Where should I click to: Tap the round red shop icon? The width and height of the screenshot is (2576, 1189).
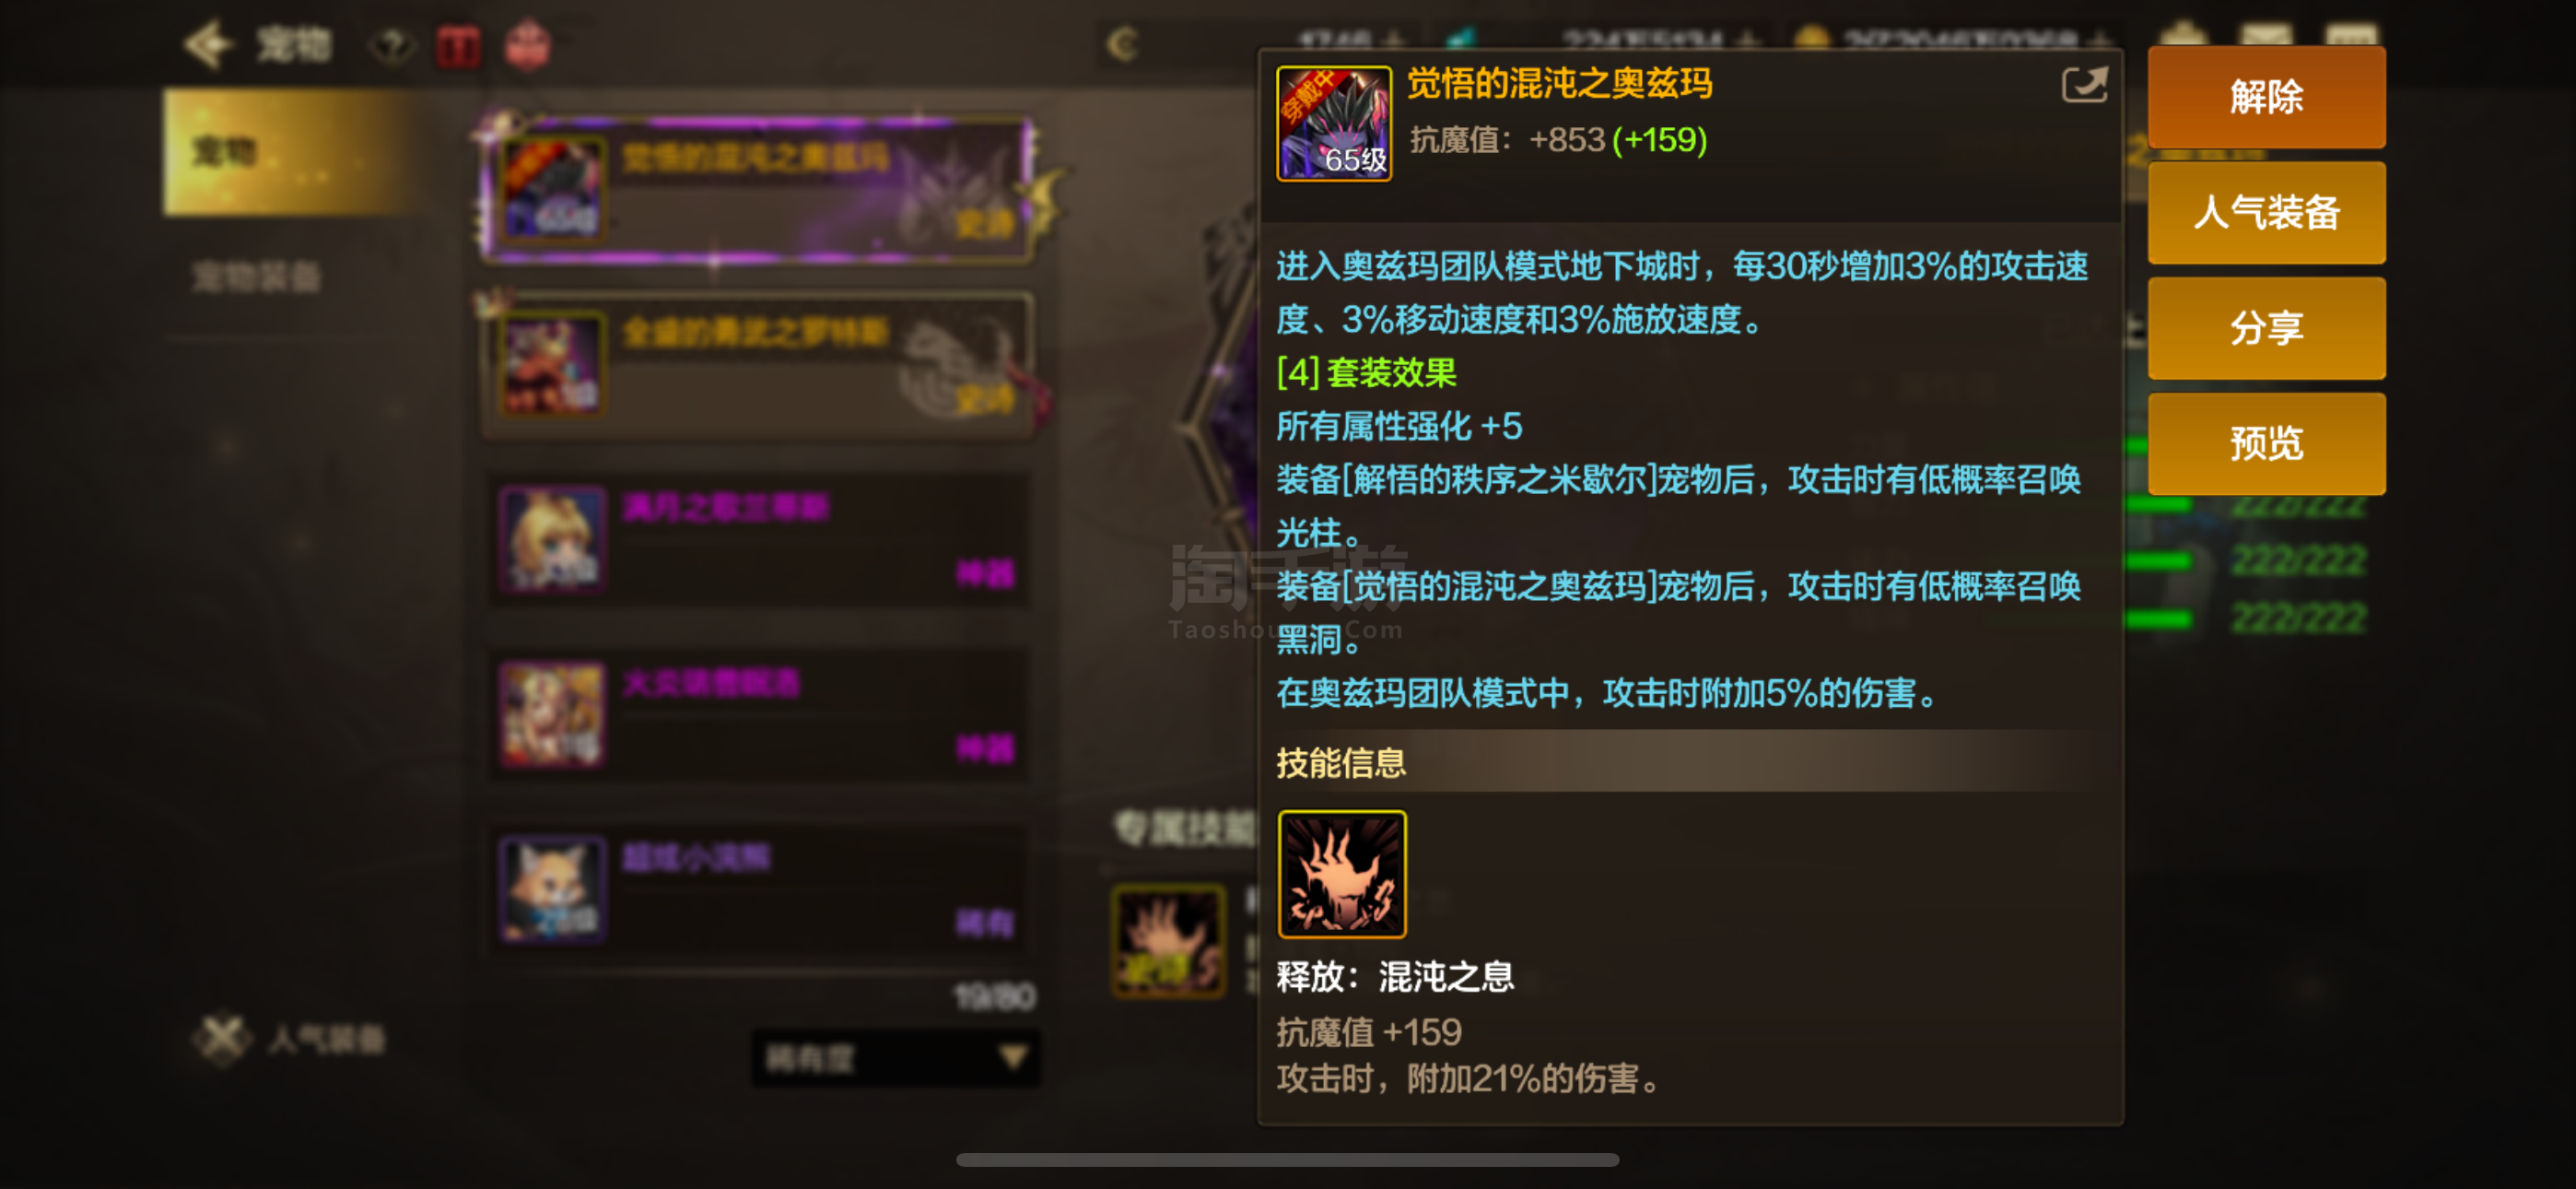[527, 46]
